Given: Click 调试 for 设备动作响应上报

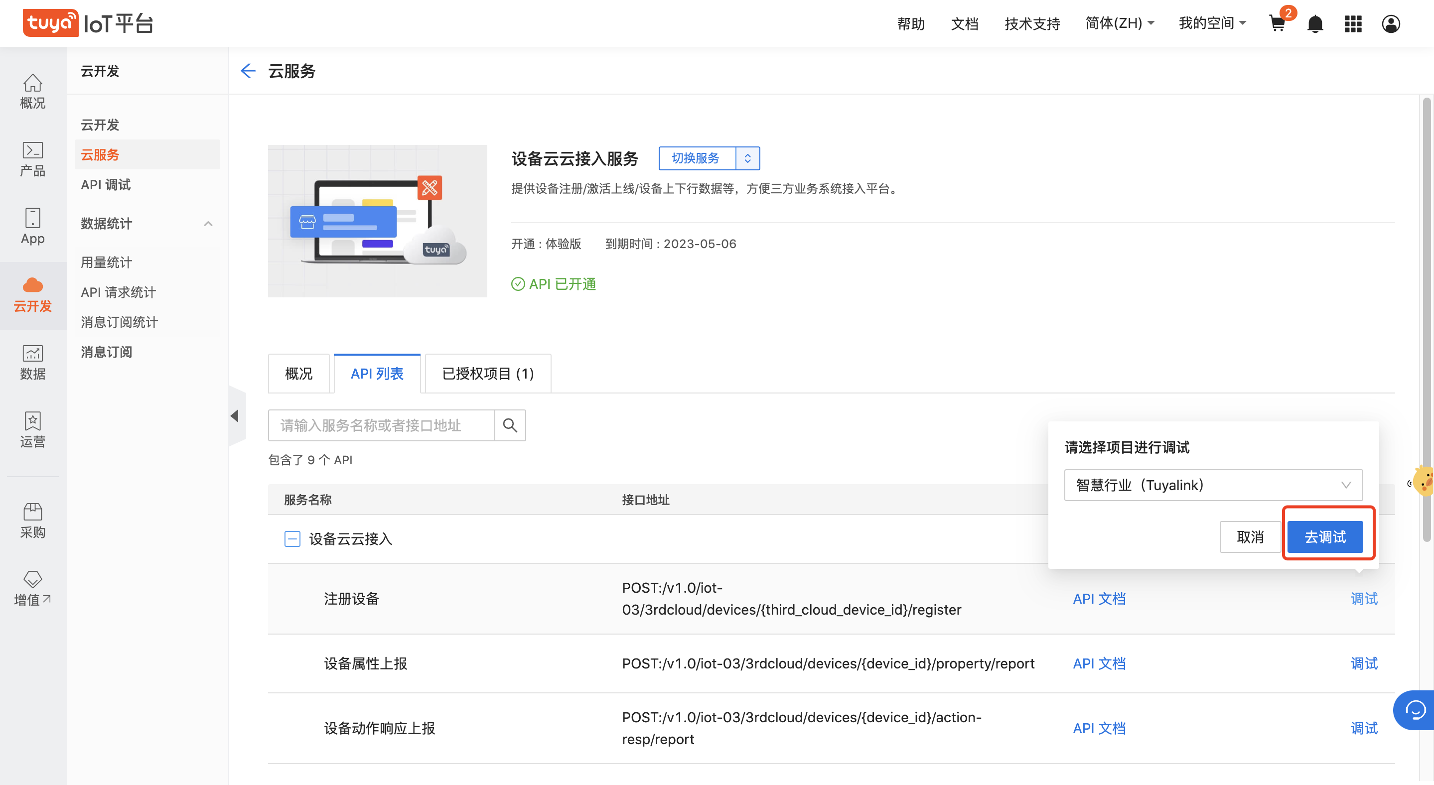Looking at the screenshot, I should pyautogui.click(x=1364, y=728).
